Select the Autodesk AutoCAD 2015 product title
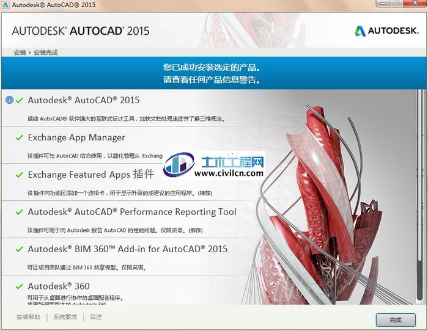This screenshot has height=331, width=428. click(84, 100)
